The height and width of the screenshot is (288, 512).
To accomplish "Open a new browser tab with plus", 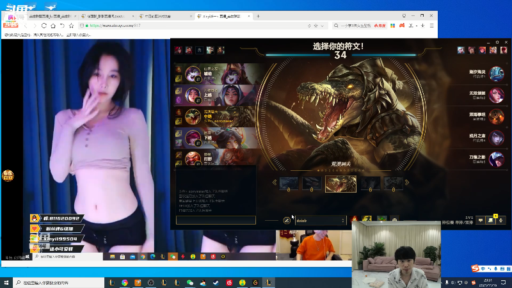I will [x=258, y=16].
